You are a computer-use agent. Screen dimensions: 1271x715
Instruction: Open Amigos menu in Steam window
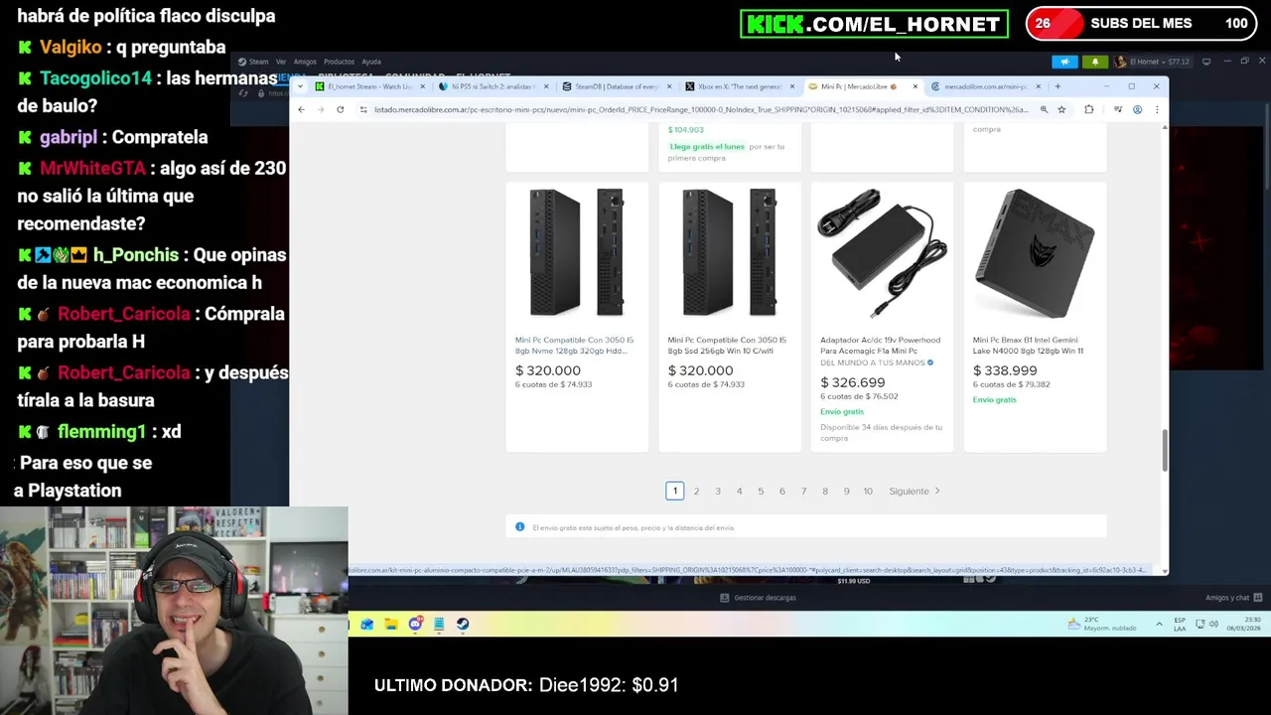click(x=305, y=62)
